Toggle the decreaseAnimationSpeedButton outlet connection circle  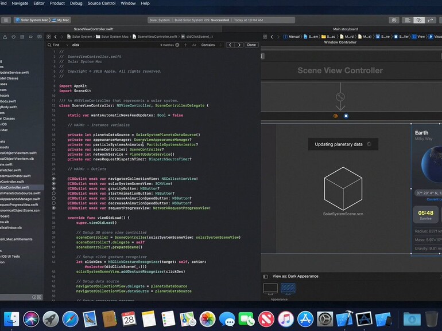53,203
